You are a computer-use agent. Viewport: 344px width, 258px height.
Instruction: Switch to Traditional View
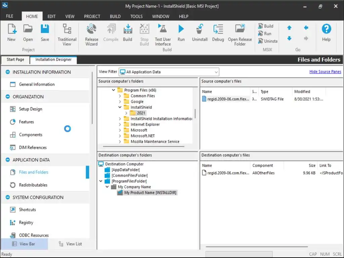(67, 35)
